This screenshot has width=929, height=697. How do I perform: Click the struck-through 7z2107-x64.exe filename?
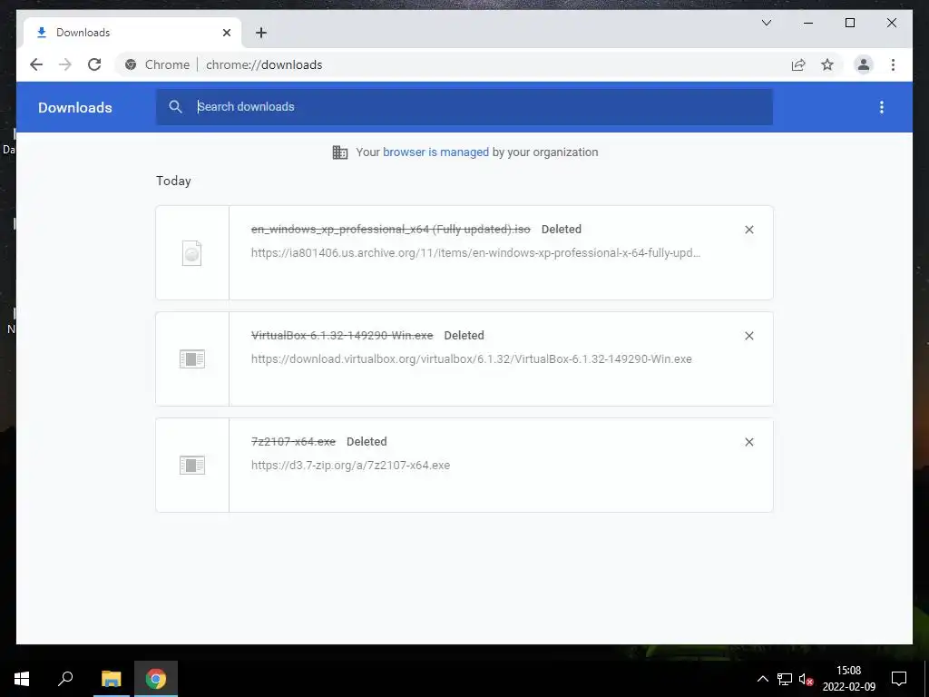[x=293, y=442]
